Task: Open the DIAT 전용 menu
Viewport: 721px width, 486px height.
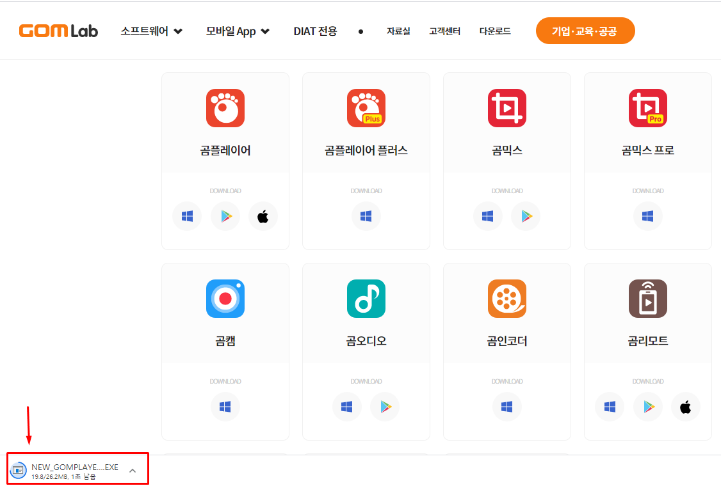Action: pos(316,31)
